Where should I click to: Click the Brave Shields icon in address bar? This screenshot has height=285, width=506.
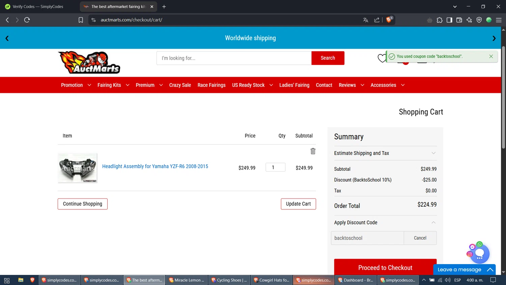pos(389,20)
